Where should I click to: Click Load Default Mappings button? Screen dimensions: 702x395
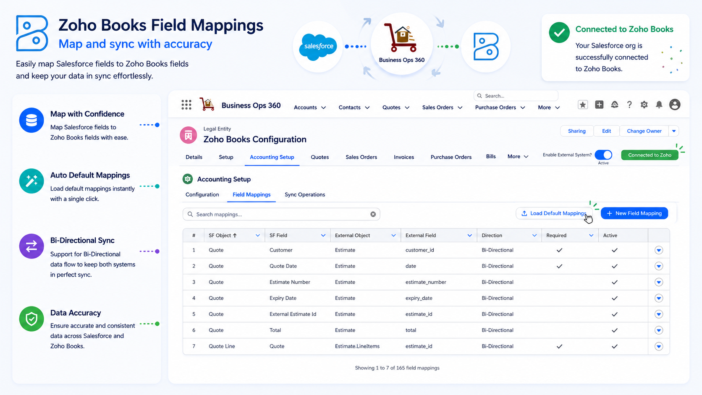(x=554, y=213)
